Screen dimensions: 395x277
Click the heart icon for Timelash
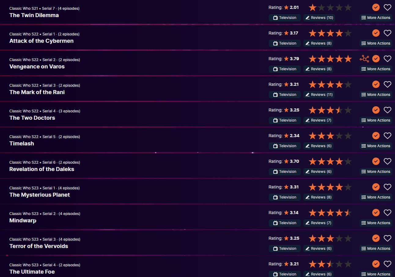[387, 136]
